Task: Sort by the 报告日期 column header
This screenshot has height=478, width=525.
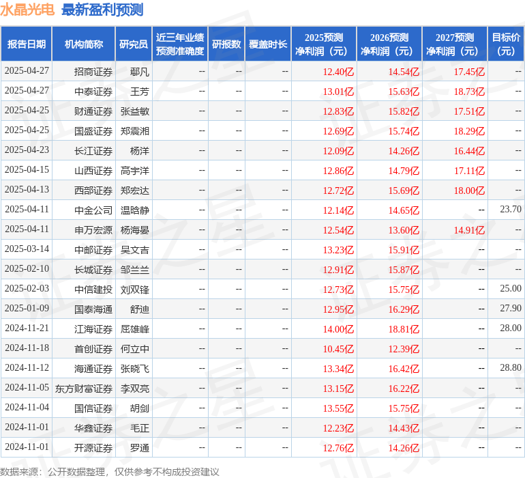Action: point(27,44)
